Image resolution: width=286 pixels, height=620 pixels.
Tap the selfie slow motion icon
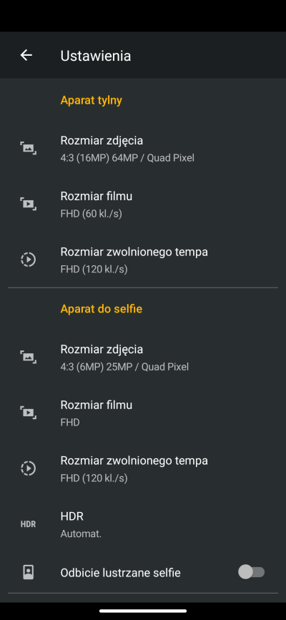[28, 468]
